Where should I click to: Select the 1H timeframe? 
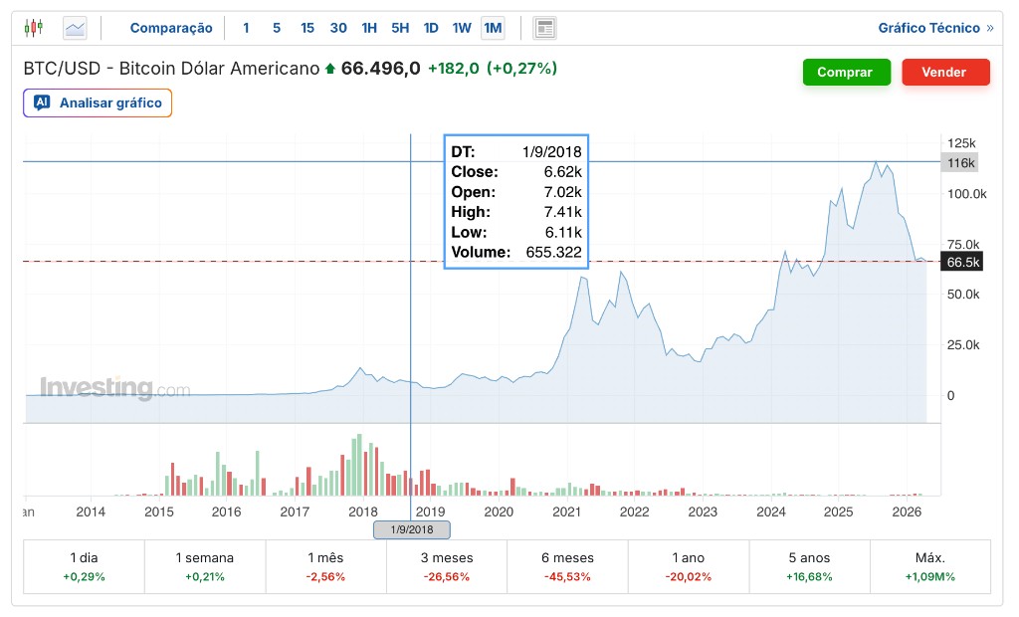pyautogui.click(x=369, y=28)
